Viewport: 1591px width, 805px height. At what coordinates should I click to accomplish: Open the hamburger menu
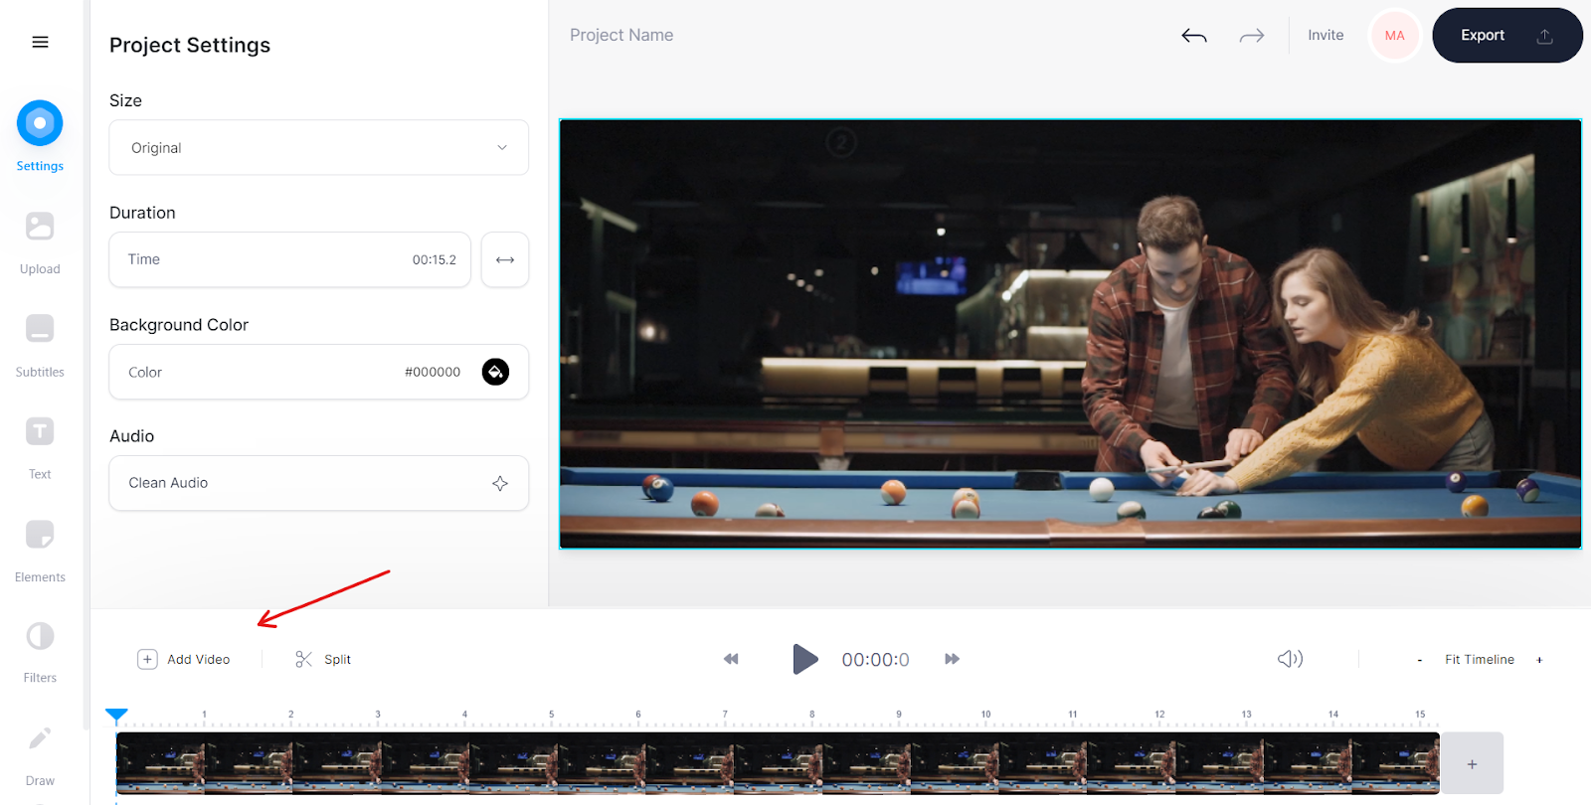coord(40,42)
